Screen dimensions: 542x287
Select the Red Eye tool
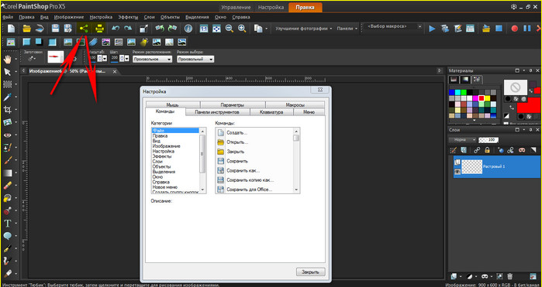(8, 135)
